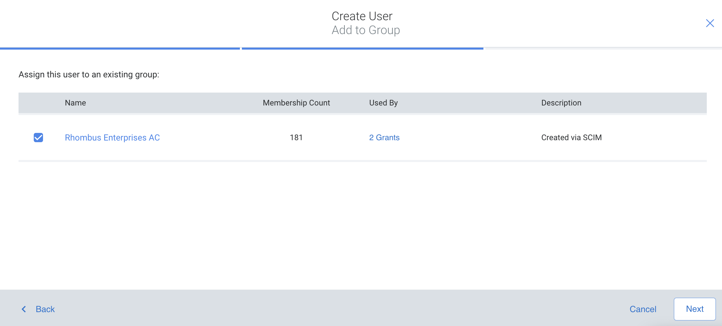Click the second progress step indicator

coord(362,48)
